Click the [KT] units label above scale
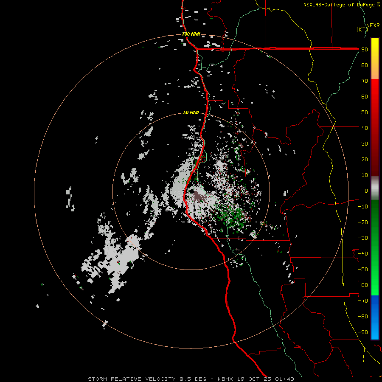This screenshot has height=382, width=382. 362,29
